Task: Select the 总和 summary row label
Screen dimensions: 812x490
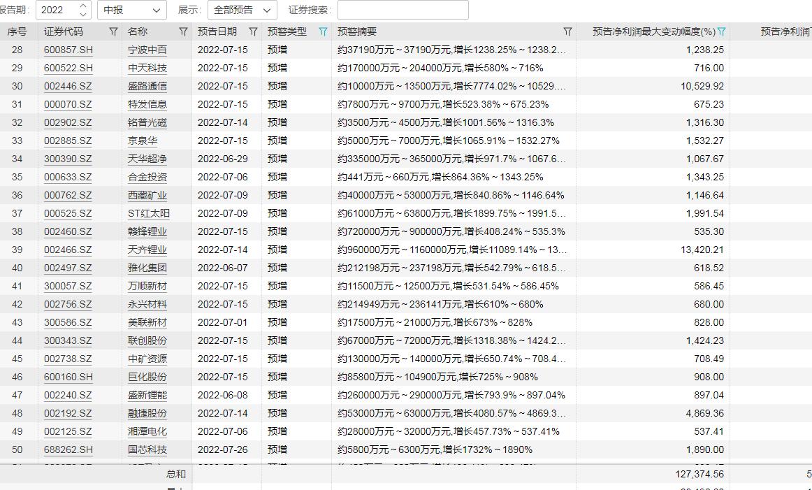Action: click(x=176, y=474)
